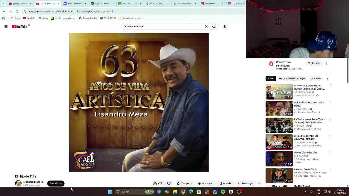Open the tab search dropdown arrow

point(4,4)
